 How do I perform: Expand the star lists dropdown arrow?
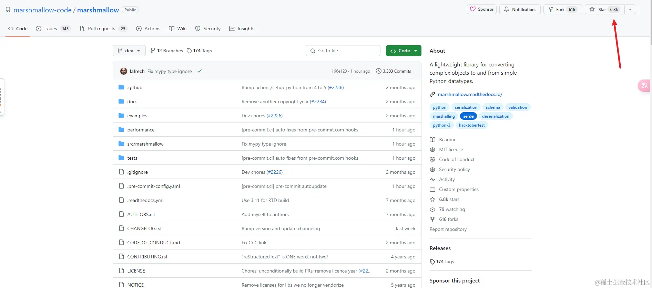click(x=630, y=9)
